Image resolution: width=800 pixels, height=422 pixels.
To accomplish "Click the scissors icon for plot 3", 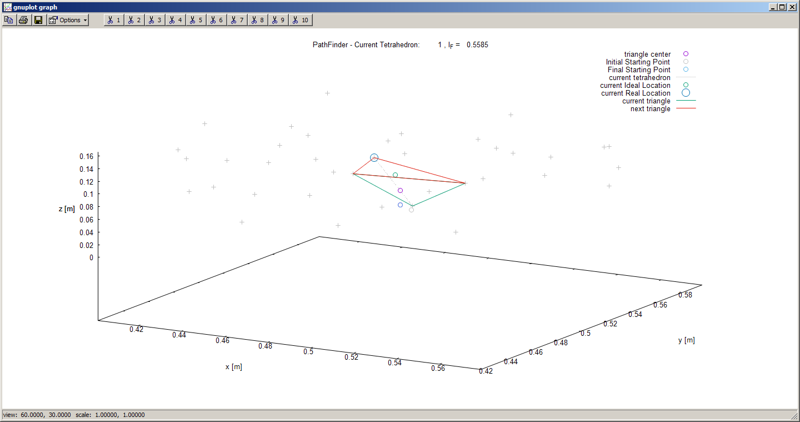I will point(154,19).
